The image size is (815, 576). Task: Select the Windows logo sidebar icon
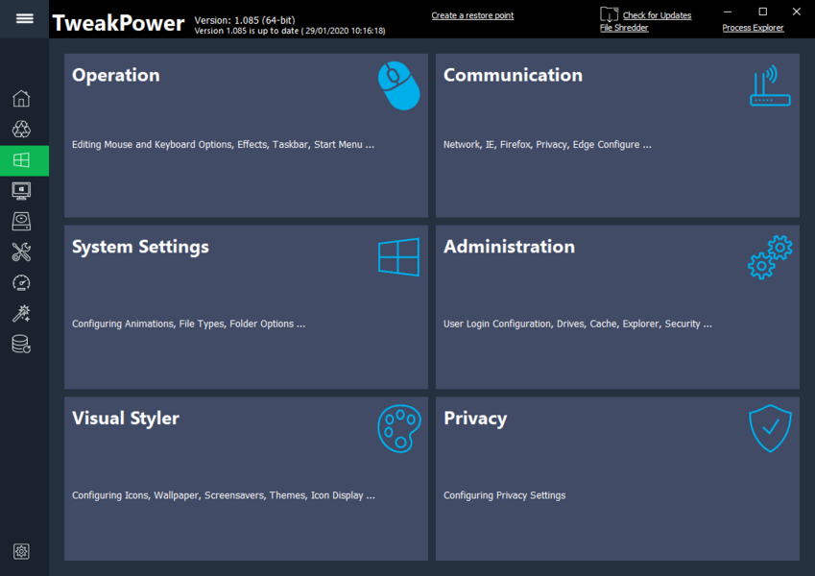(x=21, y=160)
